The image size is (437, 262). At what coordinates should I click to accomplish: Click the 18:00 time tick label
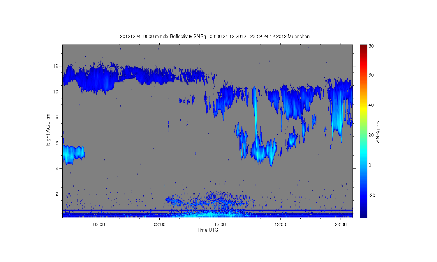pyautogui.click(x=280, y=225)
